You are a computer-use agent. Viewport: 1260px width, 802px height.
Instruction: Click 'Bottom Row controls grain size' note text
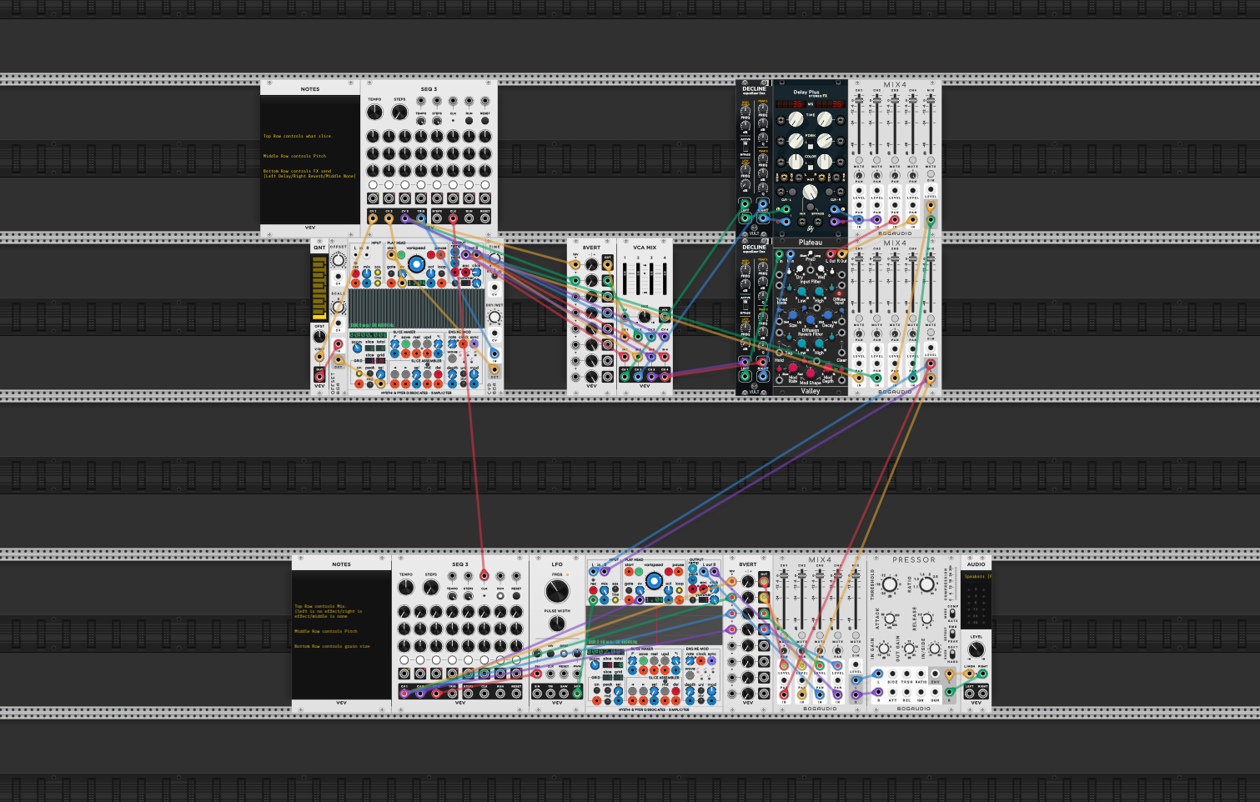click(x=332, y=646)
